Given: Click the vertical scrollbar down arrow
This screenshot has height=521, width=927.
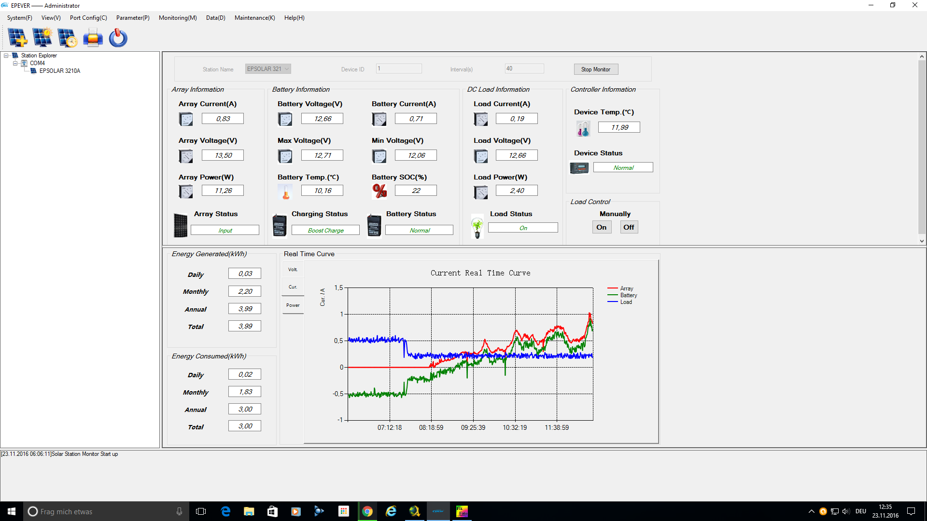Looking at the screenshot, I should point(922,241).
